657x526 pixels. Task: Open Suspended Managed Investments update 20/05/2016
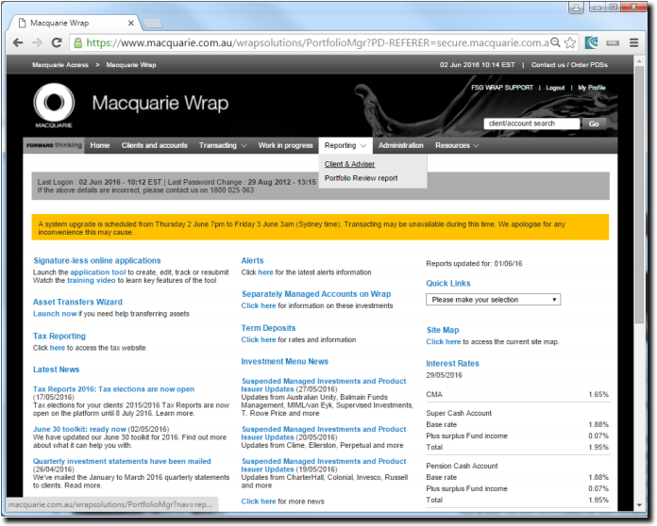point(324,433)
